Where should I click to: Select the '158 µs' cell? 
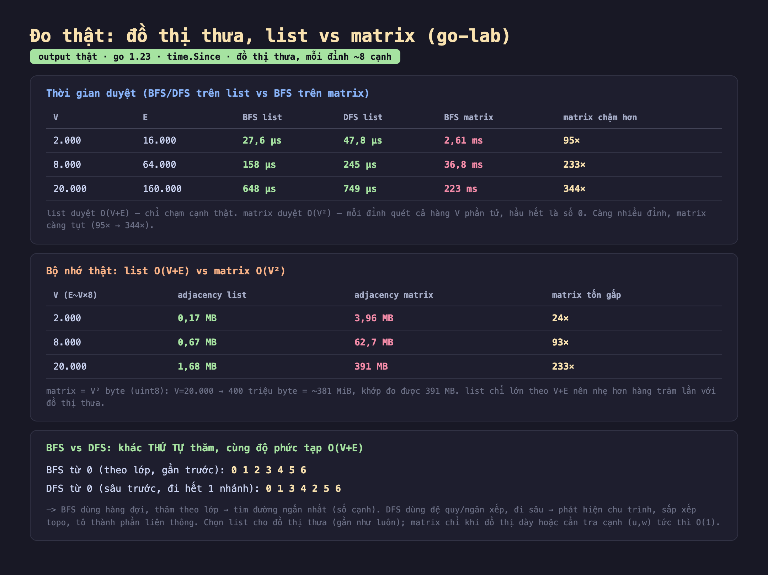coord(259,165)
